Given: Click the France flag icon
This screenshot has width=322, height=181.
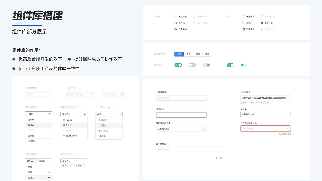Looking at the screenshot, I should 64,120.
